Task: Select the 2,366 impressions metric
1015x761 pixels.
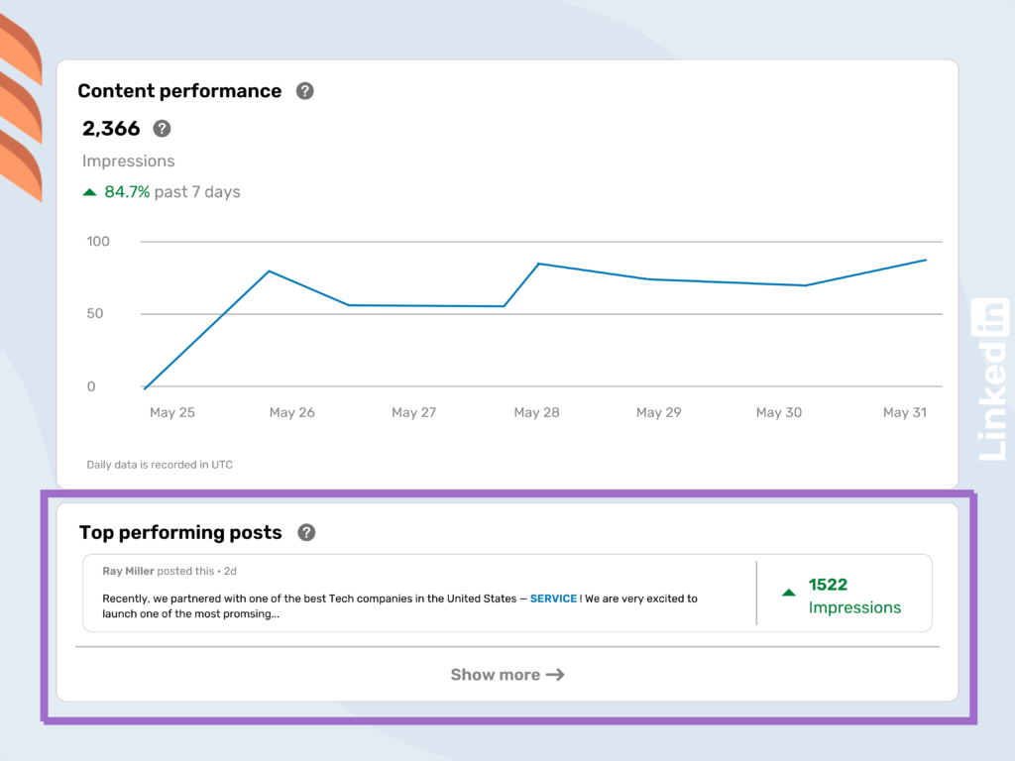Action: [109, 128]
